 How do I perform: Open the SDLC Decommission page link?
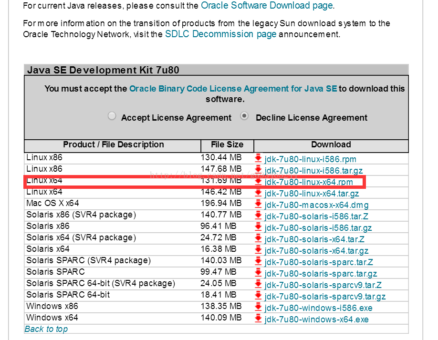pyautogui.click(x=221, y=34)
